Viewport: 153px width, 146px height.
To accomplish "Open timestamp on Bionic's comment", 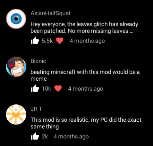I will click(86, 89).
